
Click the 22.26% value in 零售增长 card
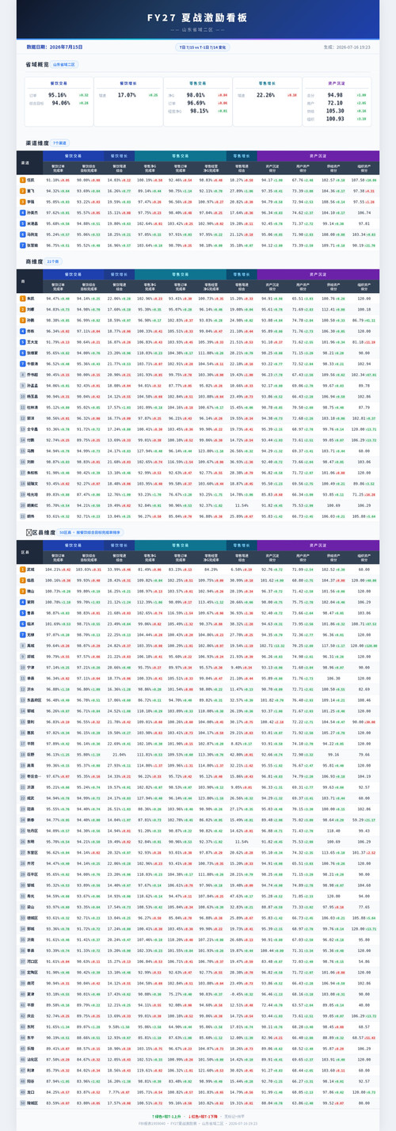coord(265,95)
